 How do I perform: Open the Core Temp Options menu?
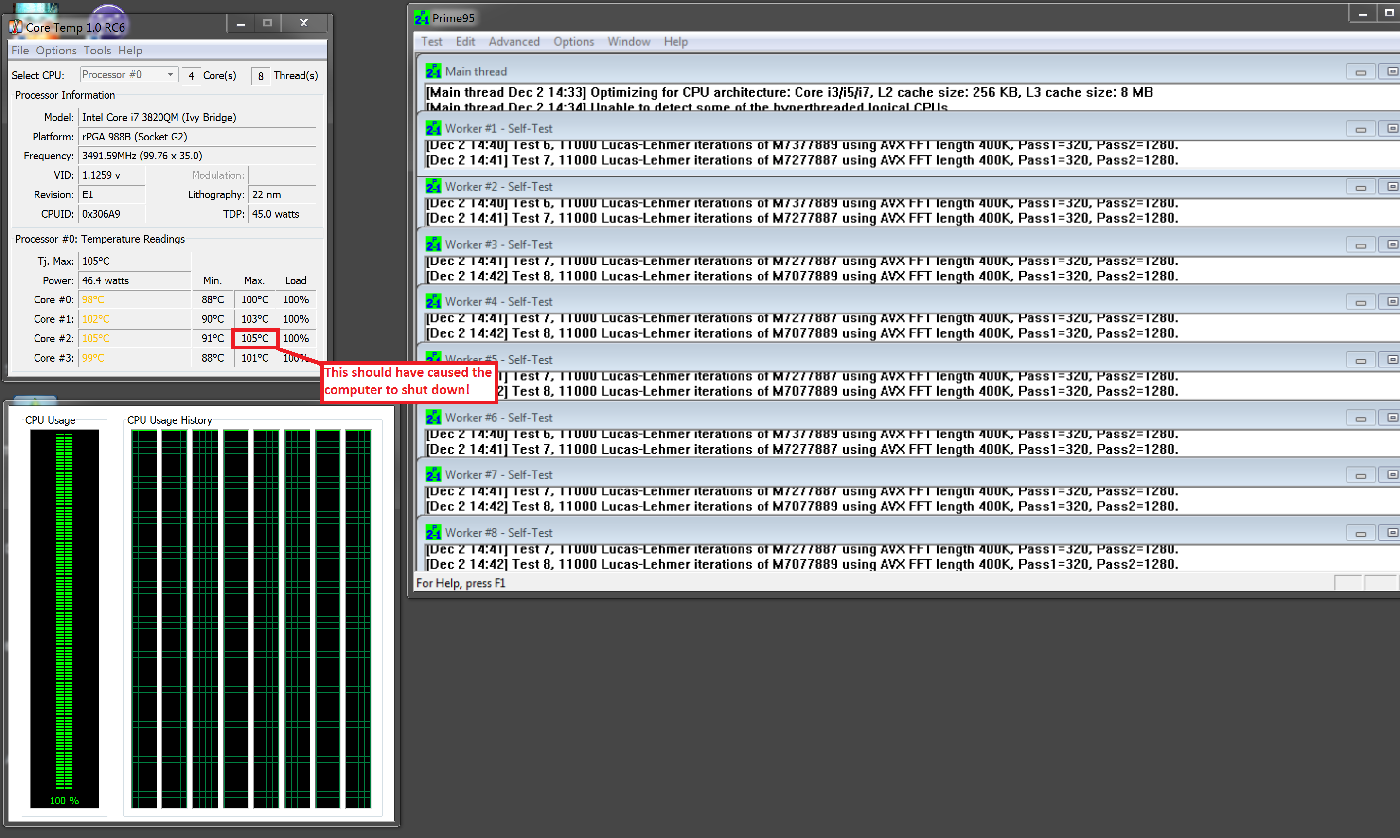(x=56, y=50)
